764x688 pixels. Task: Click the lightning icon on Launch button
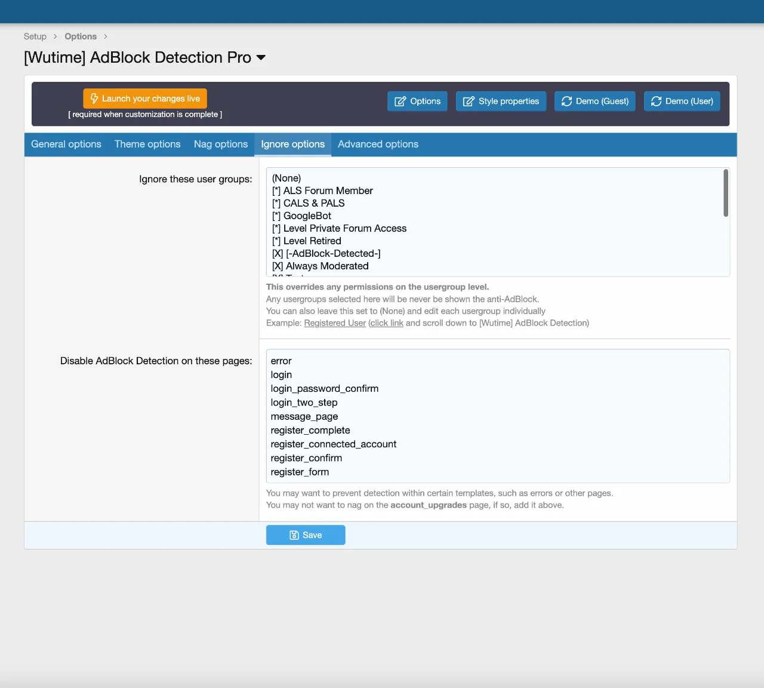94,99
